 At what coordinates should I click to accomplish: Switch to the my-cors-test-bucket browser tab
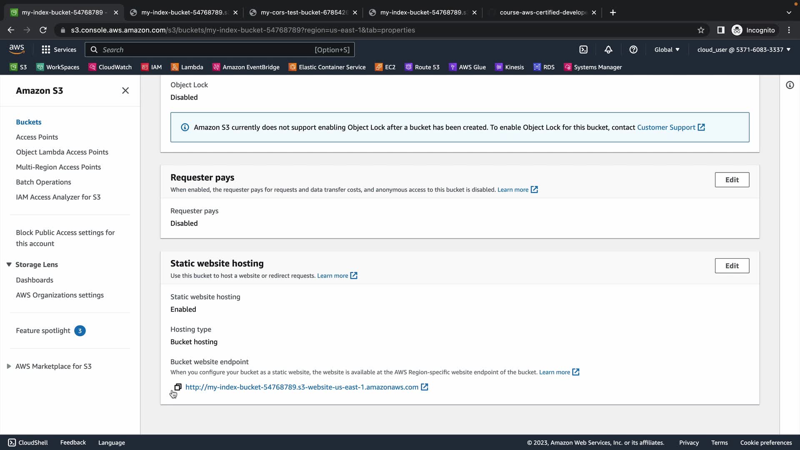303,12
